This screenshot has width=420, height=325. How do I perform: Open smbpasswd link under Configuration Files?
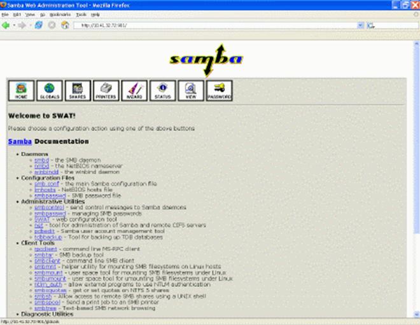[x=50, y=195]
